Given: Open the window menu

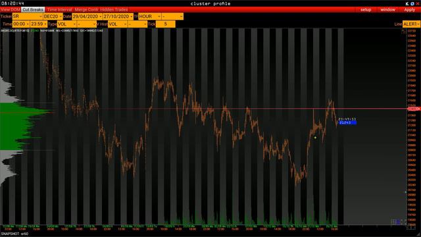Looking at the screenshot, I should 387,10.
